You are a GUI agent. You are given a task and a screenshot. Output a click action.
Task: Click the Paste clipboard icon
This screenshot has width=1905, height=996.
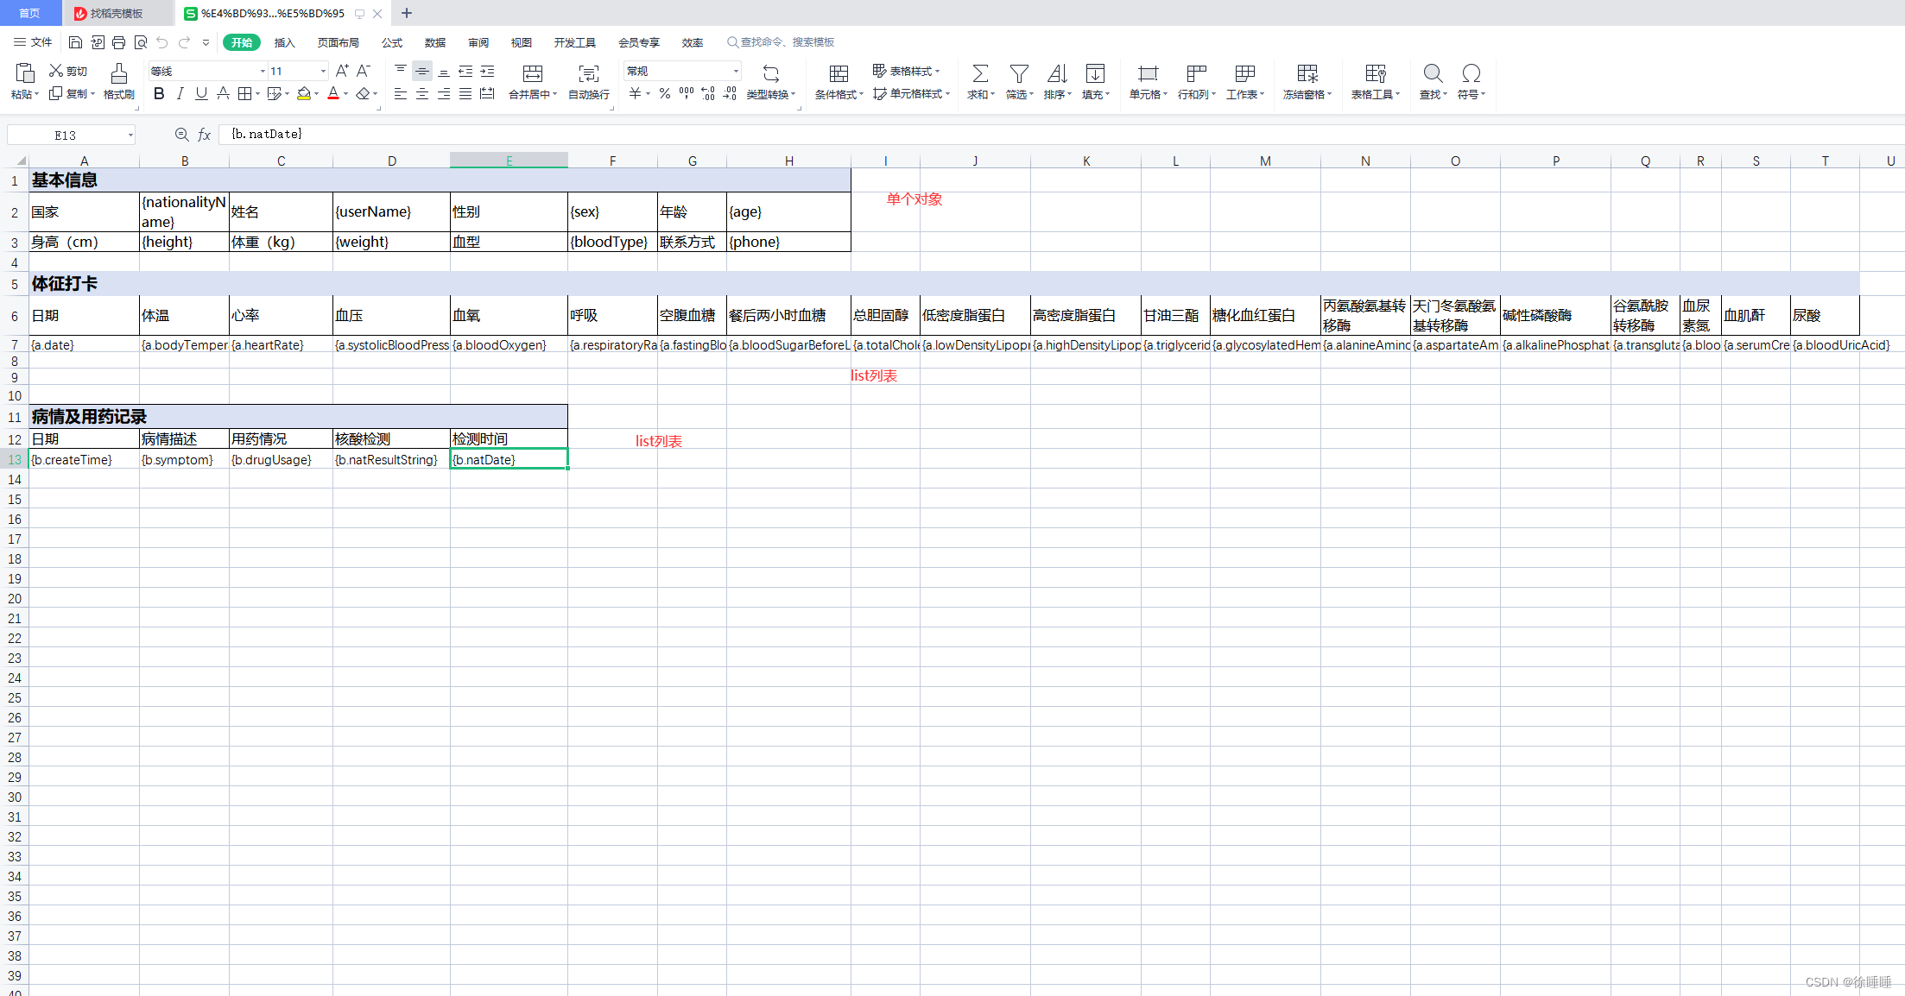coord(25,73)
